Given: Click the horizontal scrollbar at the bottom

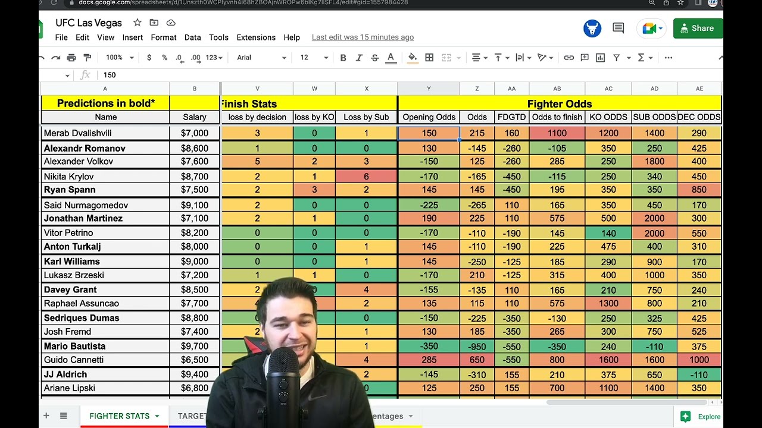Looking at the screenshot, I should 626,402.
